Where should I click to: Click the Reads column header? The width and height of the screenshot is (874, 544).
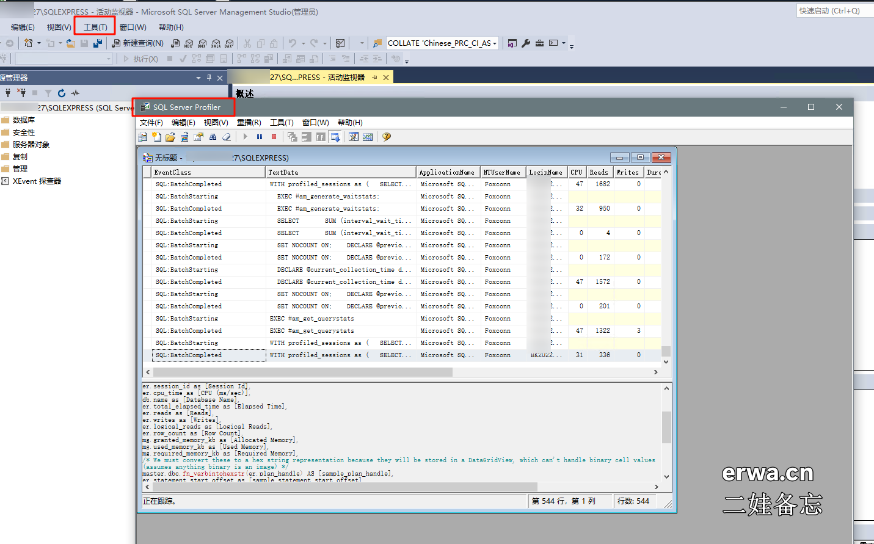click(x=599, y=172)
